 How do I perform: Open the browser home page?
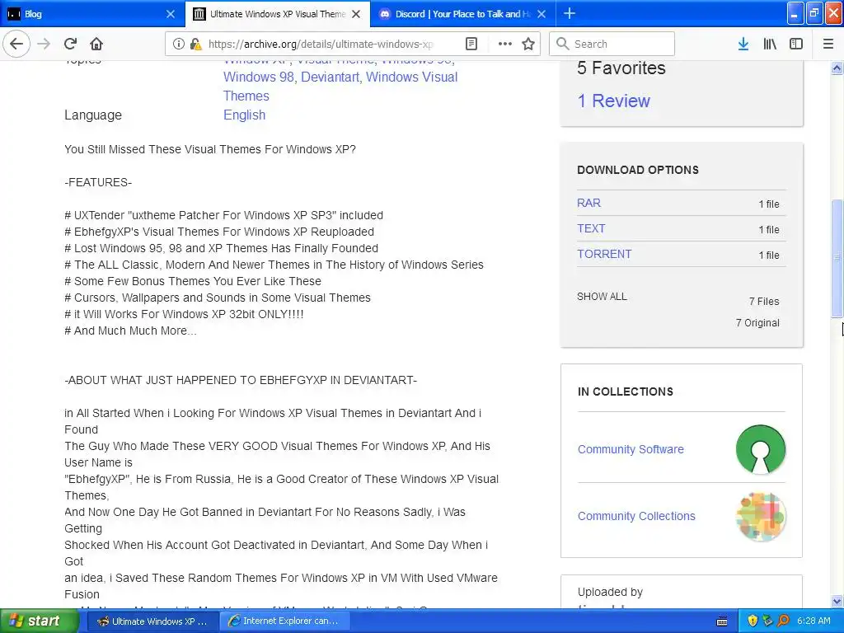pyautogui.click(x=96, y=44)
